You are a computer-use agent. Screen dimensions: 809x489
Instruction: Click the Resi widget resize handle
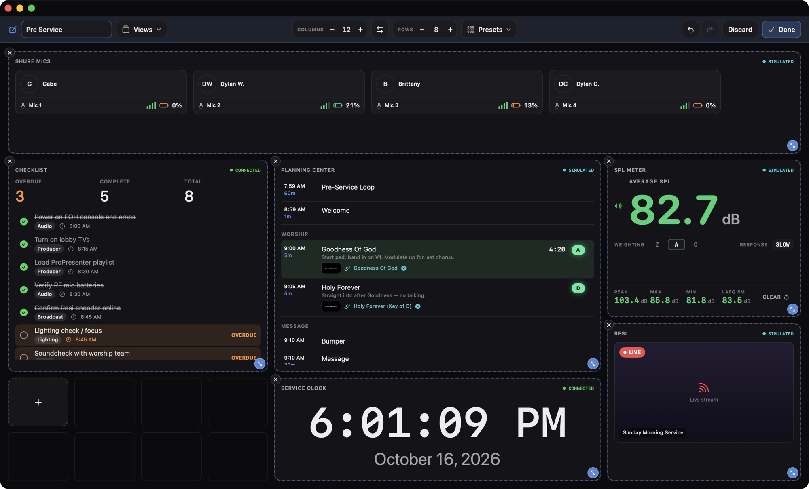(x=792, y=472)
